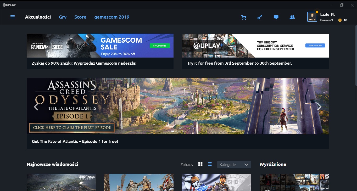Click the green Shop Now button

pyautogui.click(x=160, y=46)
